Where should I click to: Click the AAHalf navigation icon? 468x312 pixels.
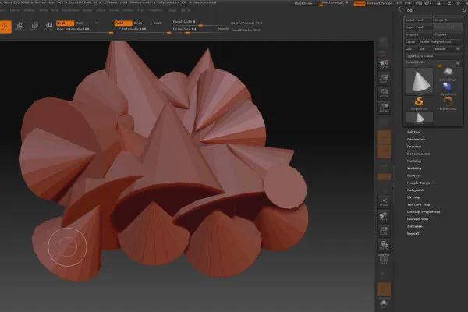click(x=384, y=107)
